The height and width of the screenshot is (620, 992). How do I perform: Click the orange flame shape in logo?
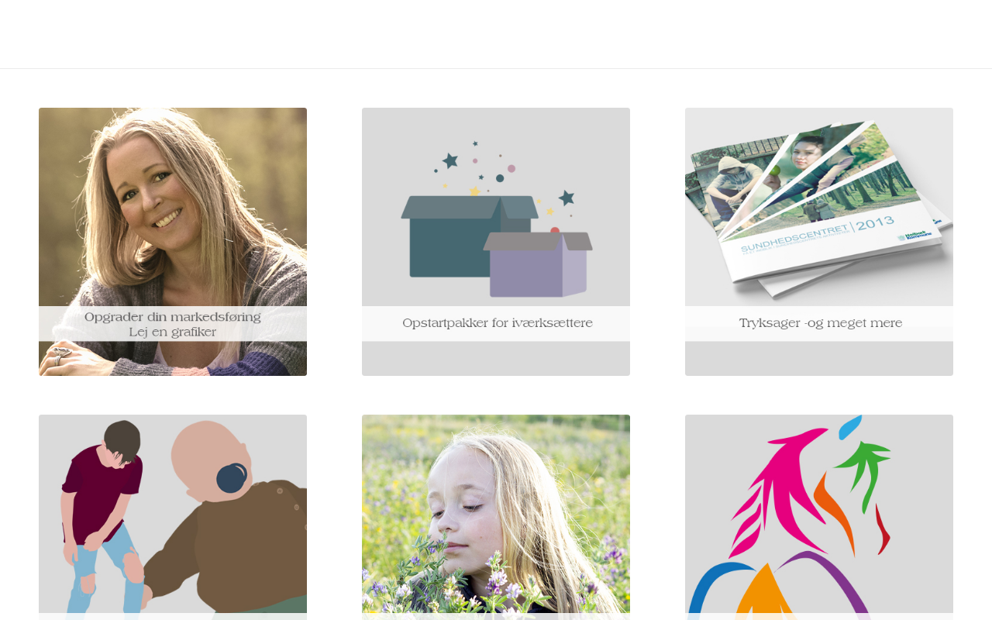point(837,511)
